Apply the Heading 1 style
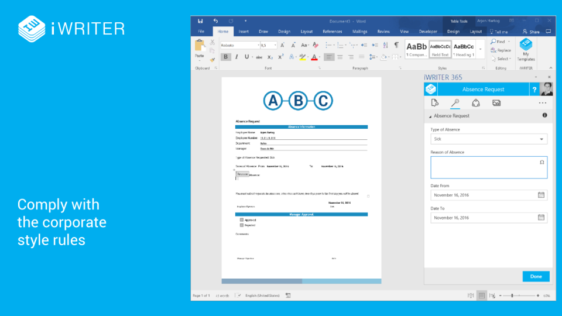Viewport: 562px width, 316px height. click(464, 49)
